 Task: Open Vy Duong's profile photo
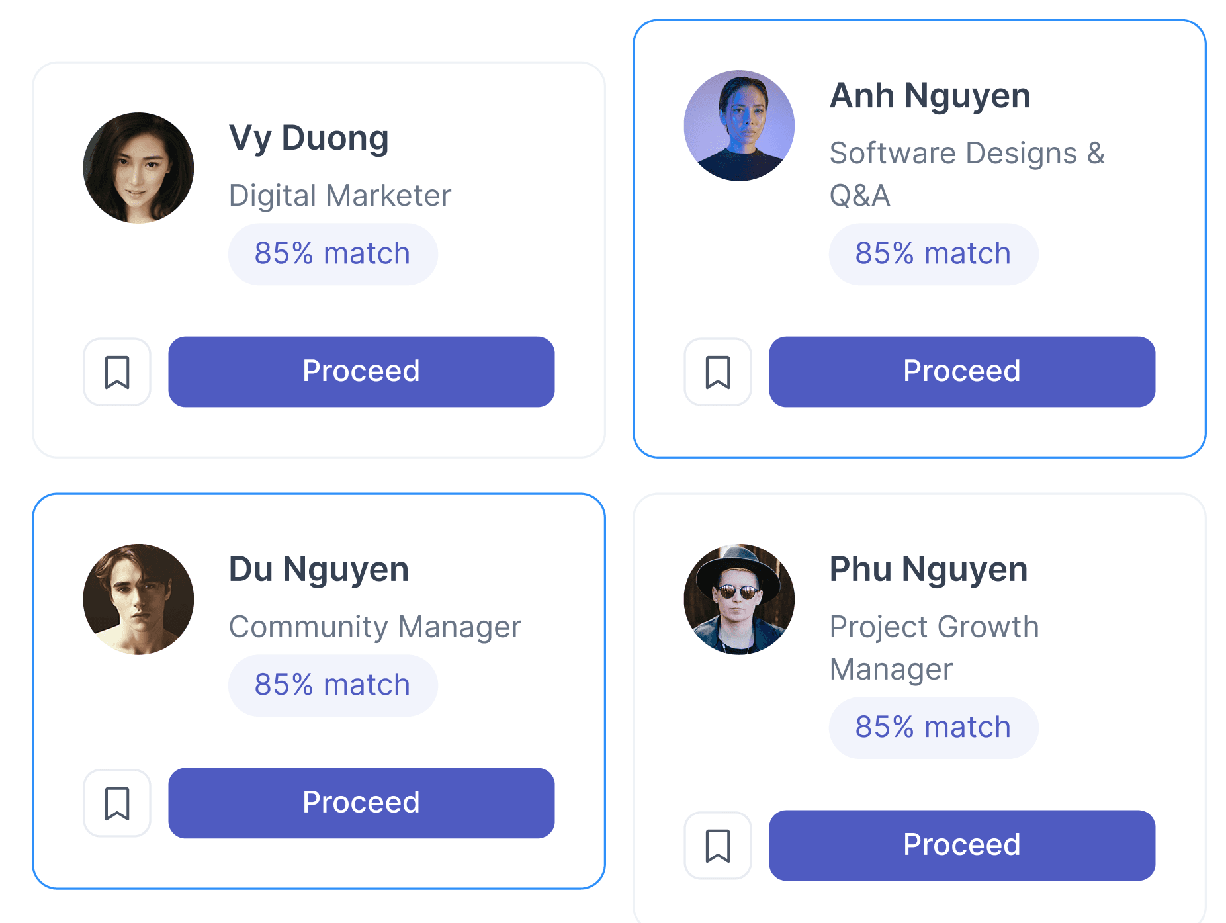138,168
